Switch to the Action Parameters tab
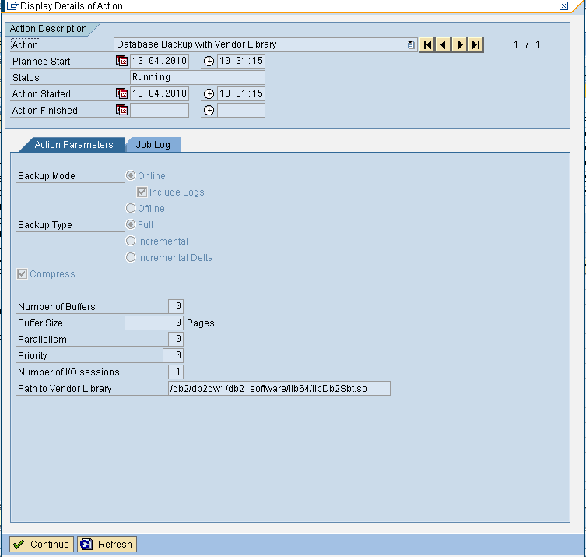 tap(74, 145)
